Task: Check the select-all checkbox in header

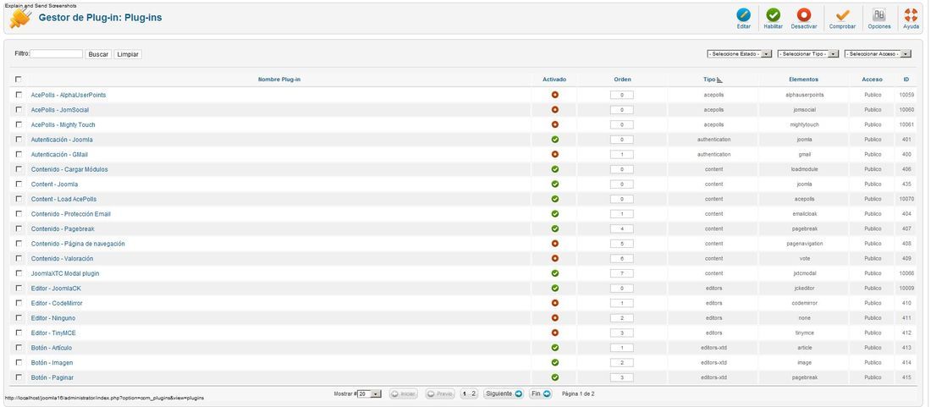Action: click(19, 79)
